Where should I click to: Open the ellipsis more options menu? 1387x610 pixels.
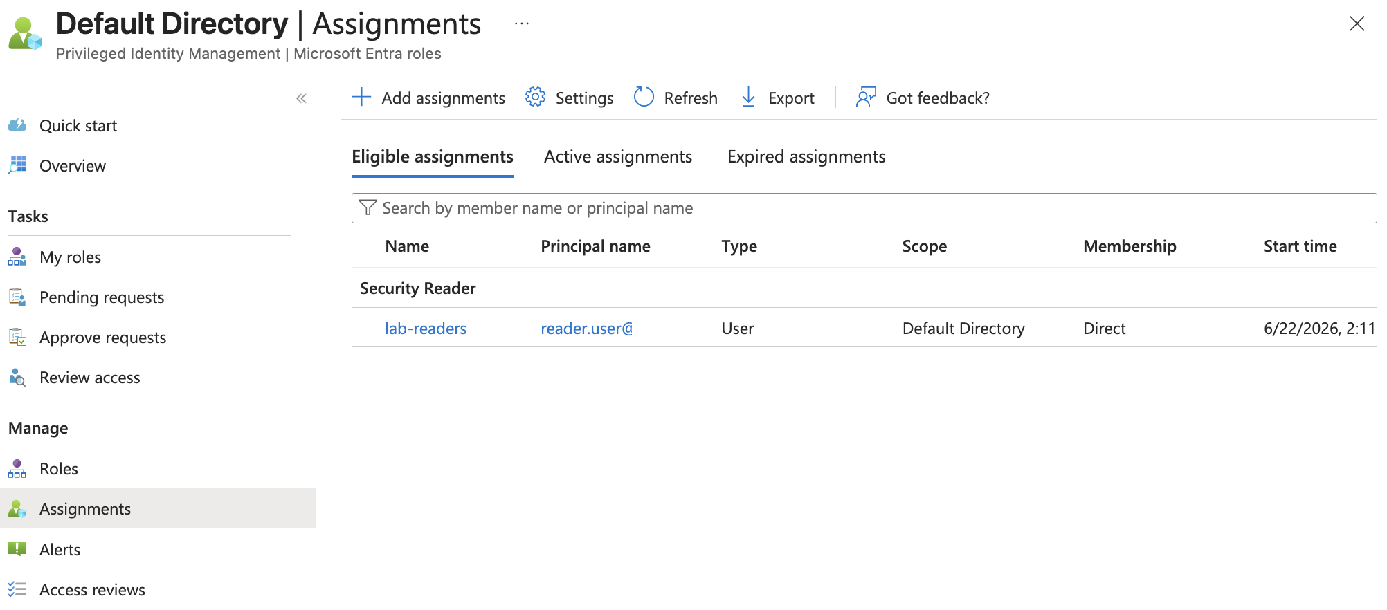click(522, 24)
